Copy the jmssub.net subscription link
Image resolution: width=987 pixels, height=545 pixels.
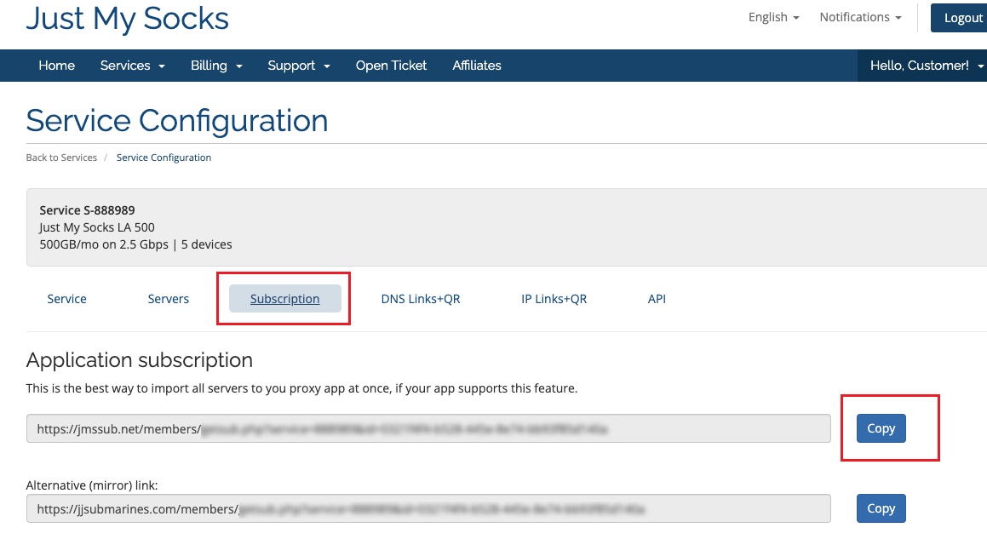(x=881, y=428)
